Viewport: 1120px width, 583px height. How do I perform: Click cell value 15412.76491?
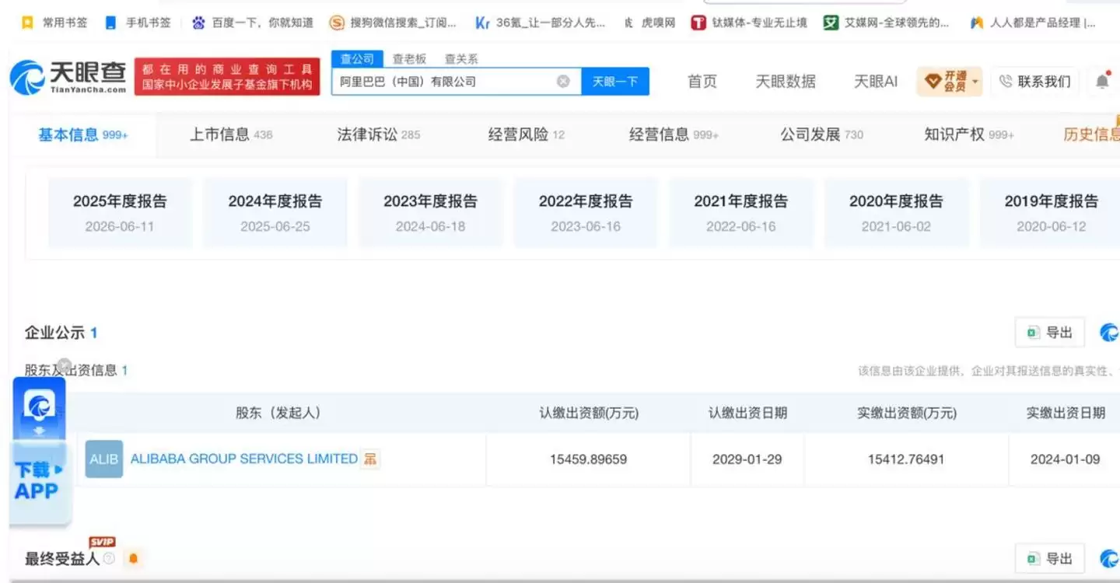pos(906,459)
